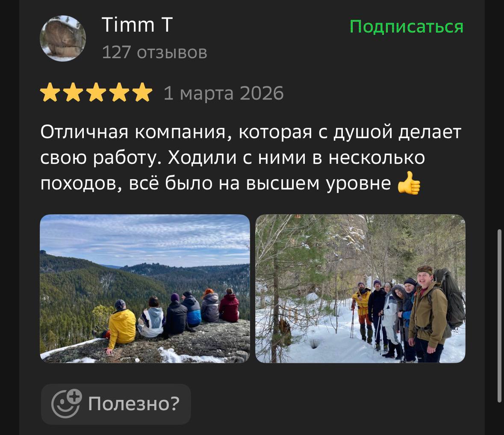Click the first yellow rating star
Viewport: 504px width, 435px height.
50,92
